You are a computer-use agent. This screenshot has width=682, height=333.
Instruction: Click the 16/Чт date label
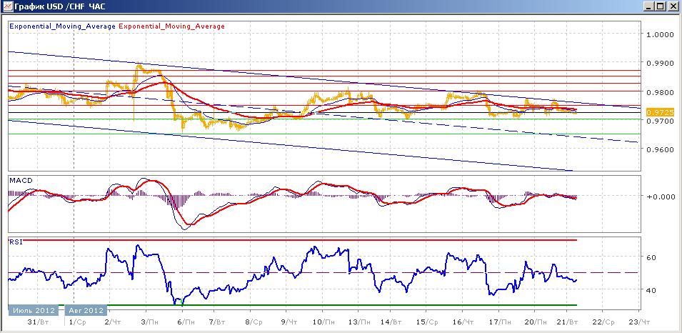click(x=463, y=322)
